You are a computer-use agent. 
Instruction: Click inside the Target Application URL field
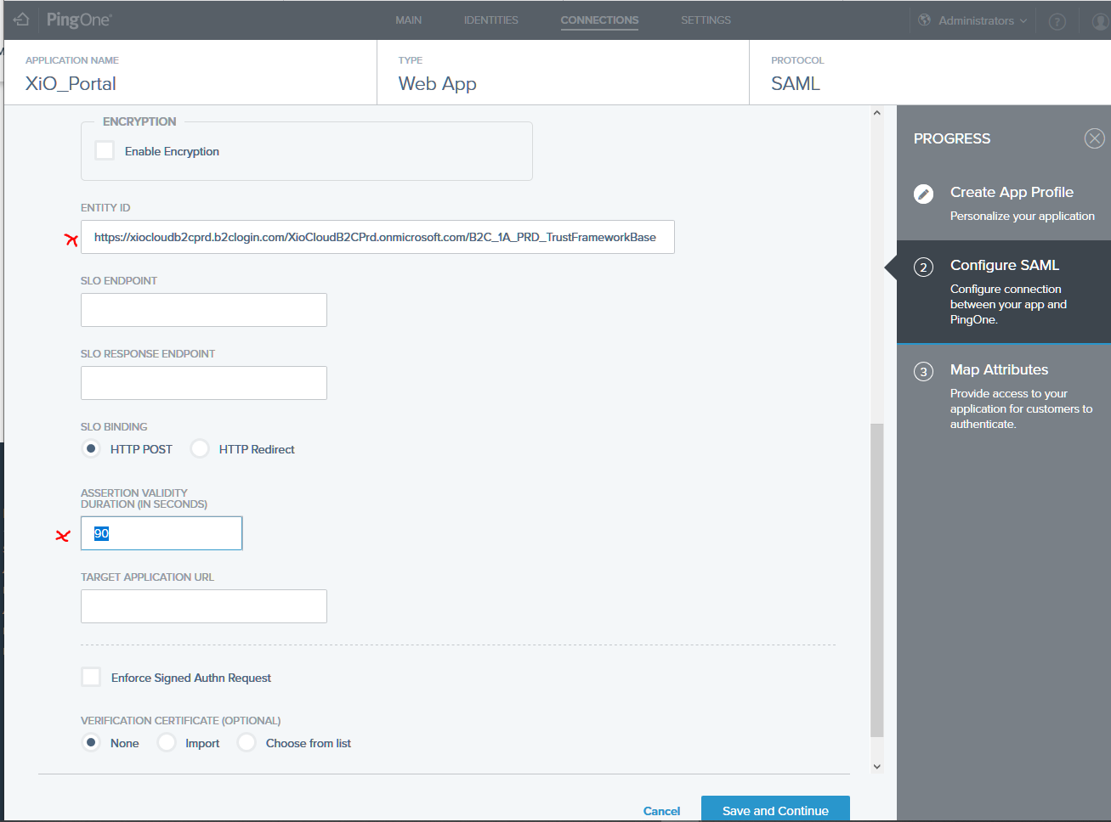pyautogui.click(x=203, y=605)
